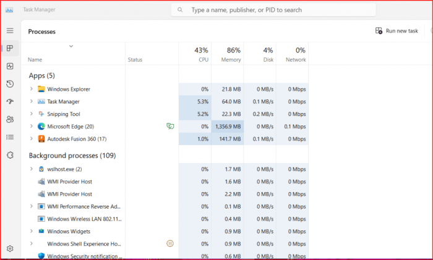Image resolution: width=433 pixels, height=260 pixels.
Task: Expand the wslhost.exe process group
Action: [32, 169]
